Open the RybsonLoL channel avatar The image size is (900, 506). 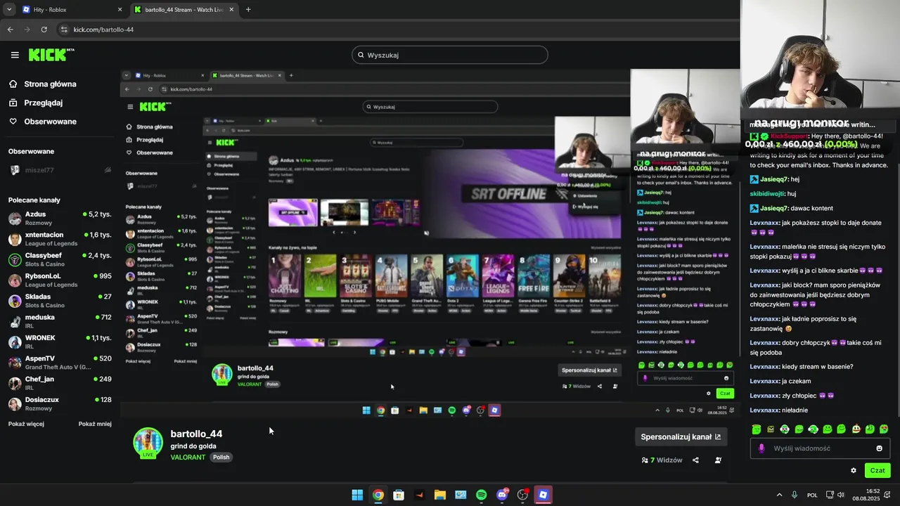15,280
